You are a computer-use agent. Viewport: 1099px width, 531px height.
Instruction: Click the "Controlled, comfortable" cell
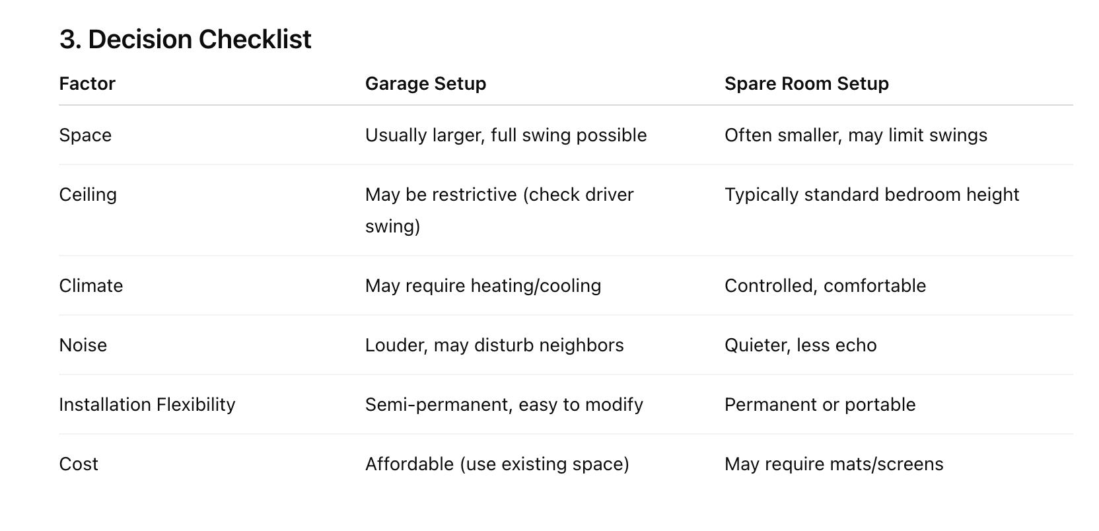click(825, 286)
